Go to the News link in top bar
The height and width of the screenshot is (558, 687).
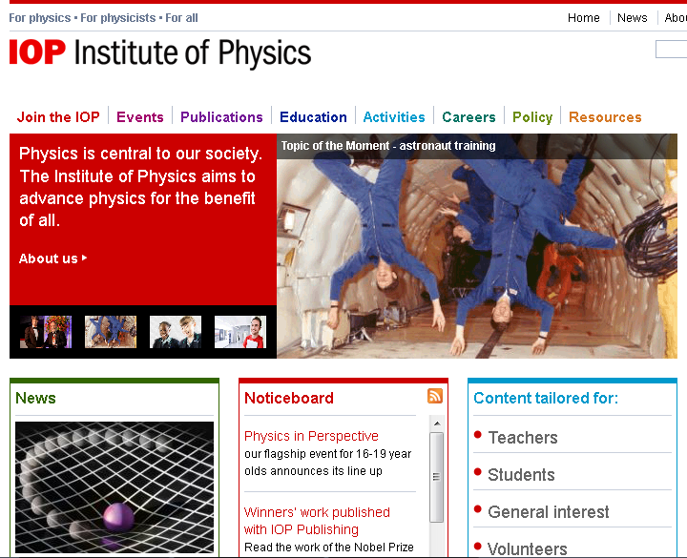tap(633, 18)
